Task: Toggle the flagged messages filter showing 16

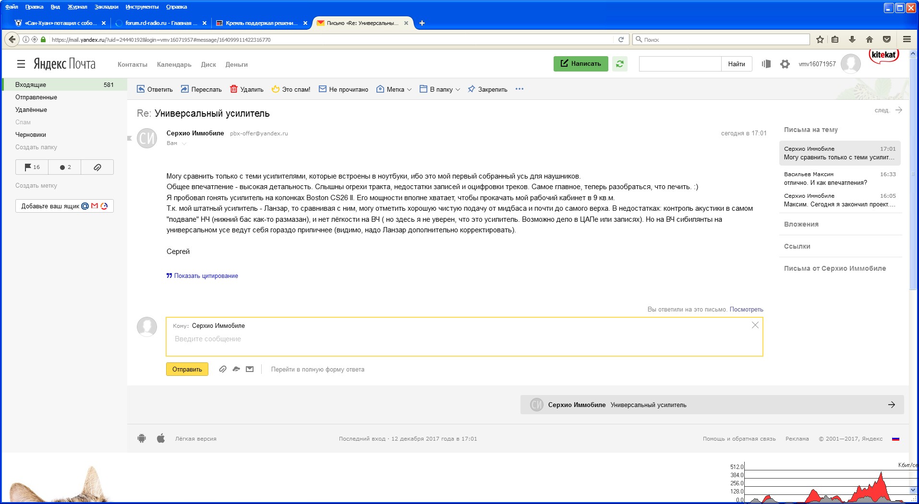Action: pyautogui.click(x=32, y=167)
